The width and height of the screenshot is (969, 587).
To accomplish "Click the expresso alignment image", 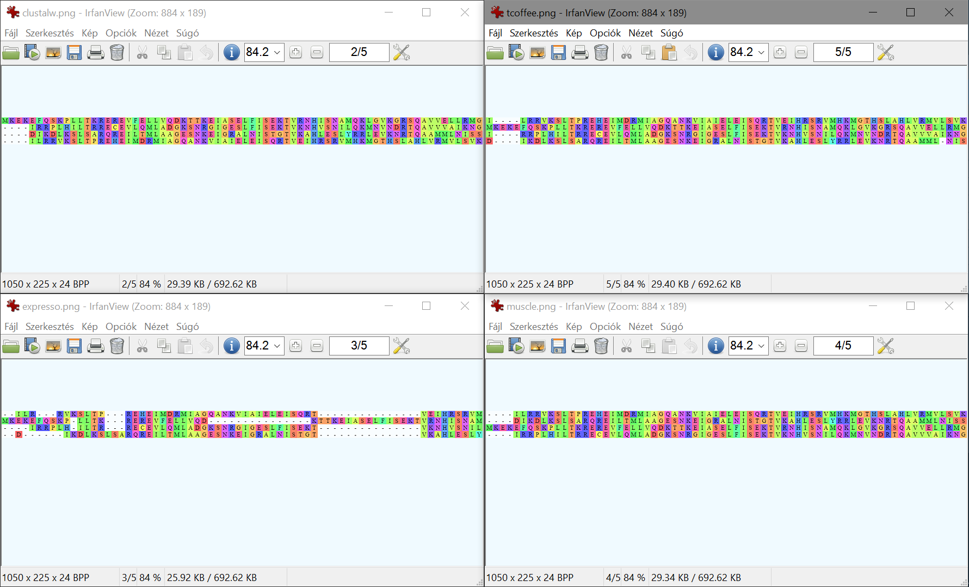I will 242,424.
